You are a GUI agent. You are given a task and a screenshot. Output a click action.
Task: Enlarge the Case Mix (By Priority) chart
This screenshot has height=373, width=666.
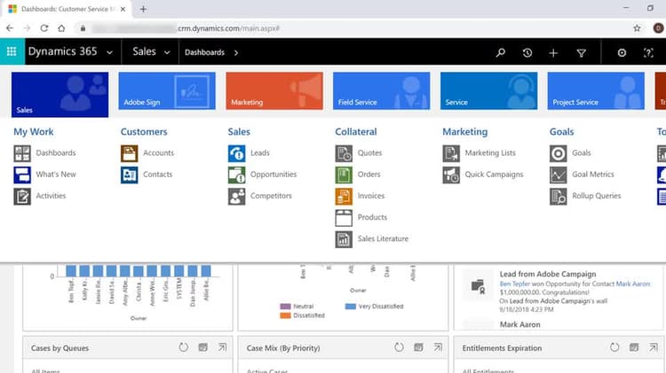[438, 347]
